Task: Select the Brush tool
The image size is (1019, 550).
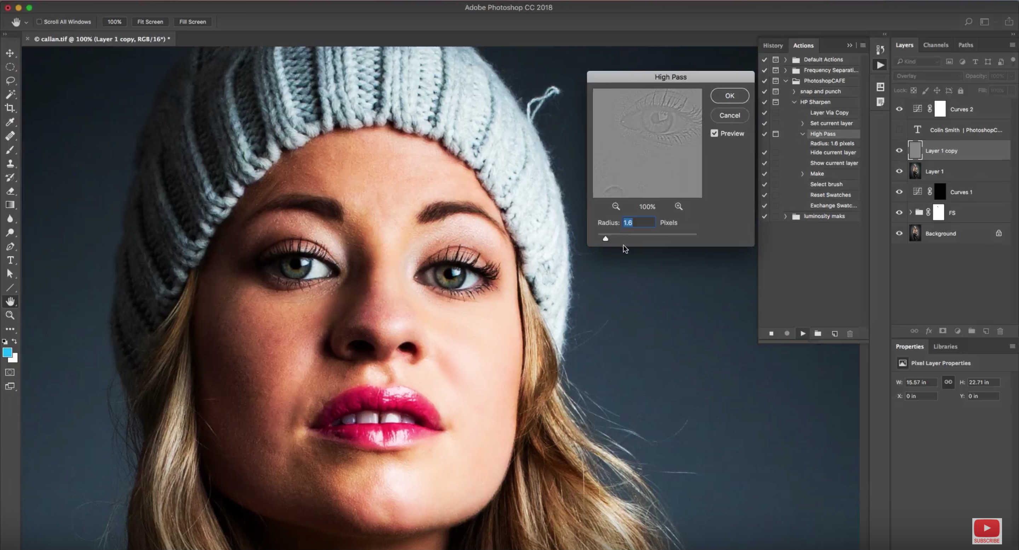Action: 10,150
